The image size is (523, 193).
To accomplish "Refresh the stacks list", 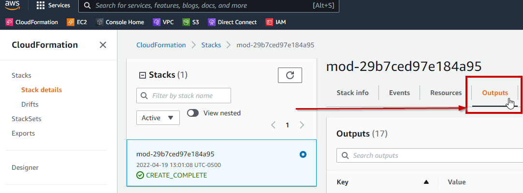I will pos(290,75).
